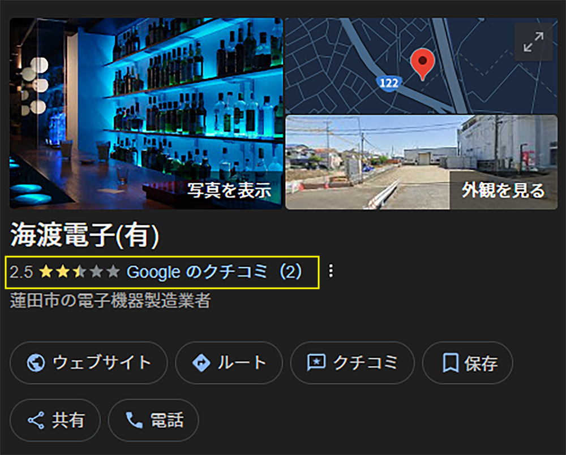Click the route direction diamond icon
566x455 pixels.
point(201,363)
